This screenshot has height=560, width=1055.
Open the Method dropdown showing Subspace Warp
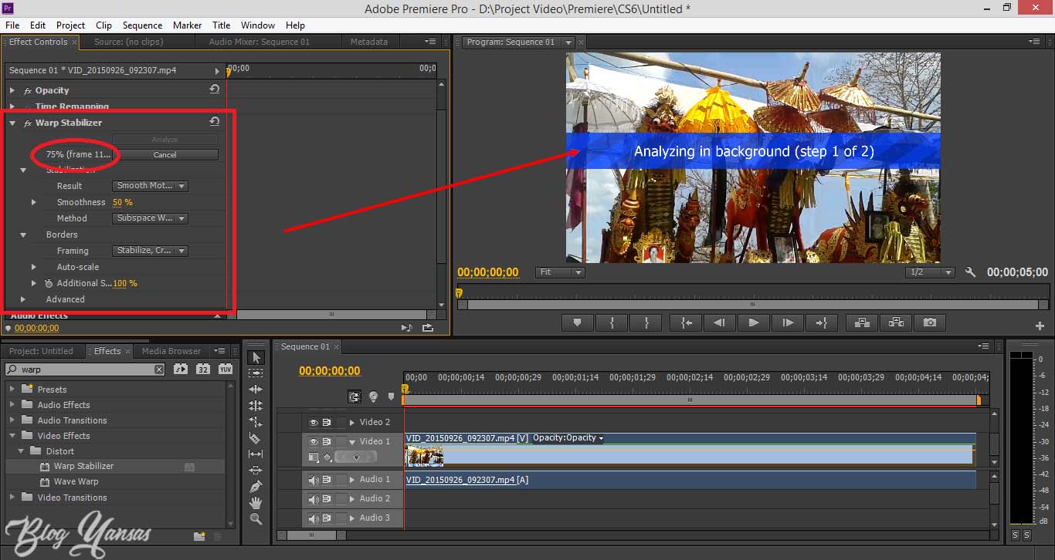pyautogui.click(x=150, y=218)
